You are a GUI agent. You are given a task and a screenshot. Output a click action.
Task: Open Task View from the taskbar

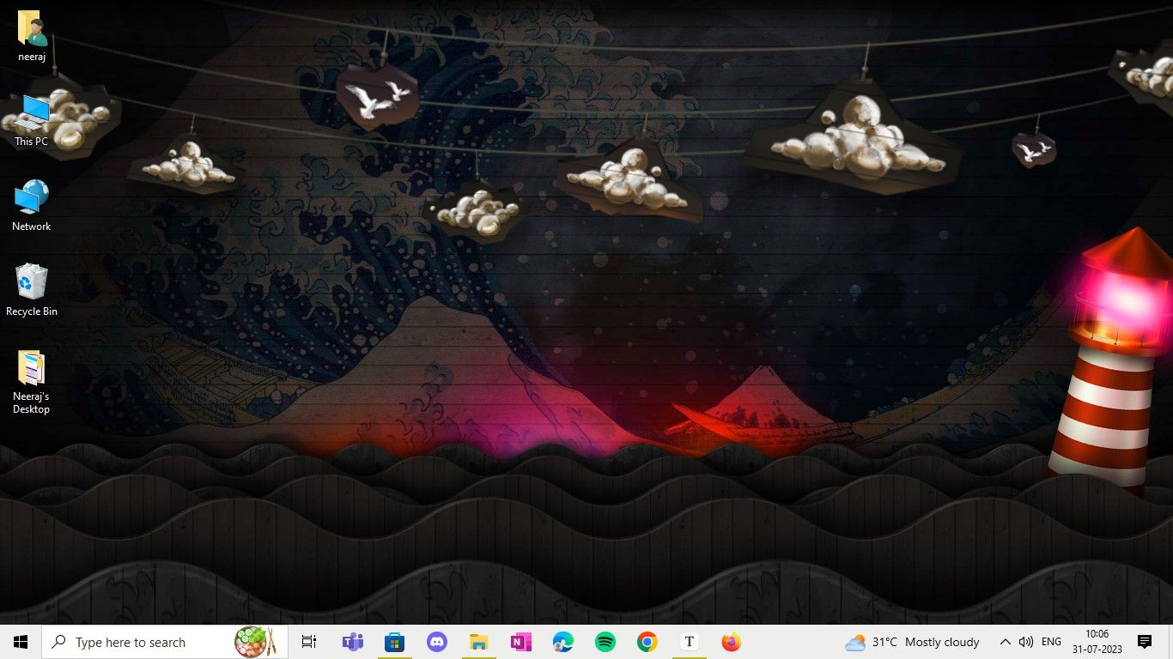pyautogui.click(x=309, y=642)
